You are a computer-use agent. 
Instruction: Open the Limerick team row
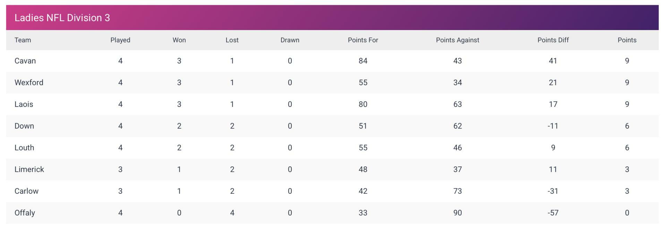[332, 170]
